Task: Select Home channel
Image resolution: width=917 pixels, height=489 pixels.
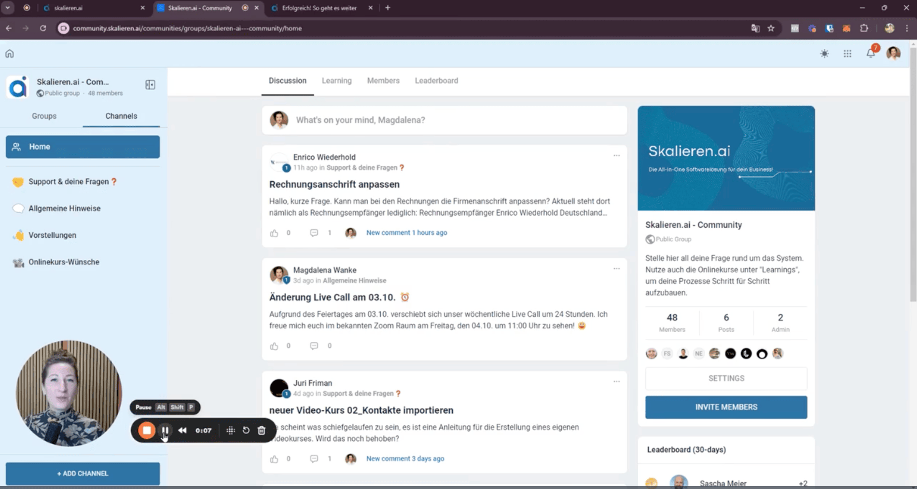Action: 83,147
